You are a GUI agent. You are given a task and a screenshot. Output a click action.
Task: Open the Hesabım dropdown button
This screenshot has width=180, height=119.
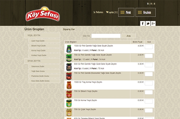point(146,12)
